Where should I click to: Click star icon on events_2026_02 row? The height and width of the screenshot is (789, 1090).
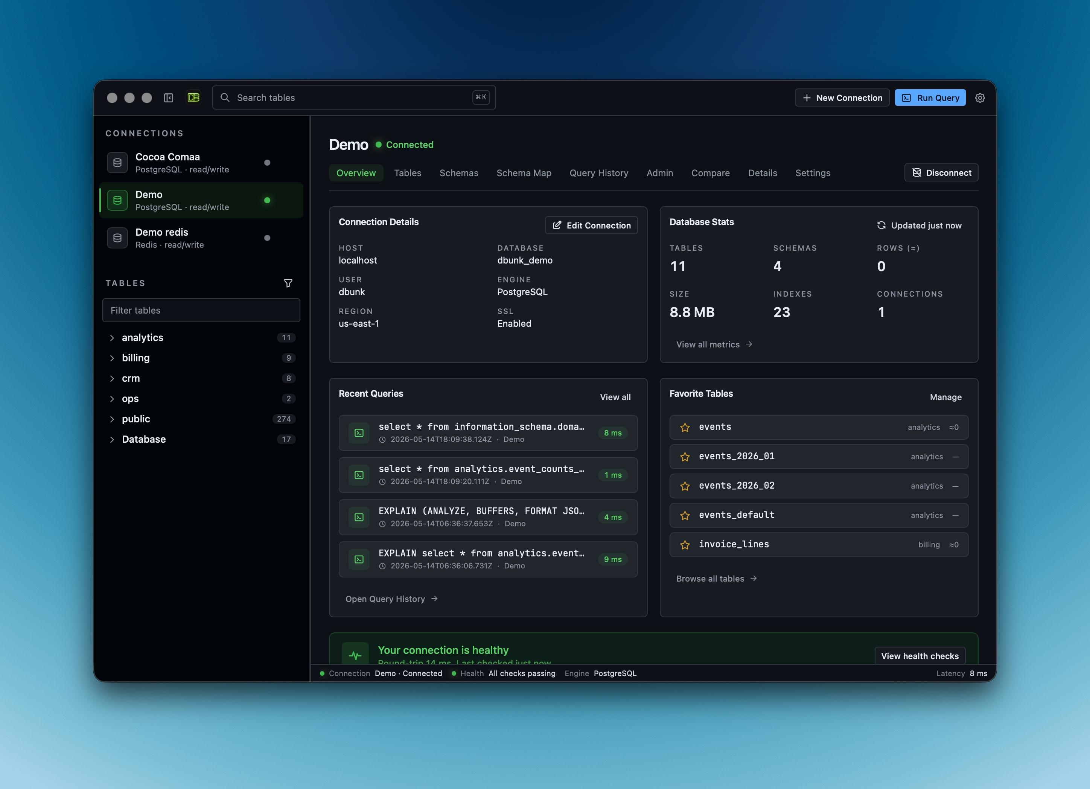pos(685,486)
